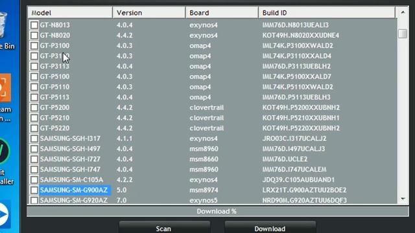
Task: Select the SAMSUNG-SM-G920AZ model name
Action: pyautogui.click(x=74, y=200)
